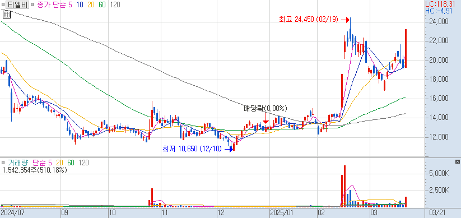Screen dimensions: 461x218
Task: Click the 최고 24,450 (02/19) high label
Action: (309, 20)
